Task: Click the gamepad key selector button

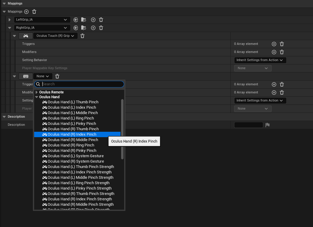Action: point(26,36)
